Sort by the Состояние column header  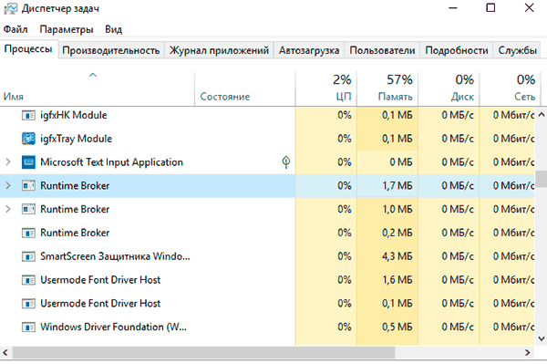point(245,88)
